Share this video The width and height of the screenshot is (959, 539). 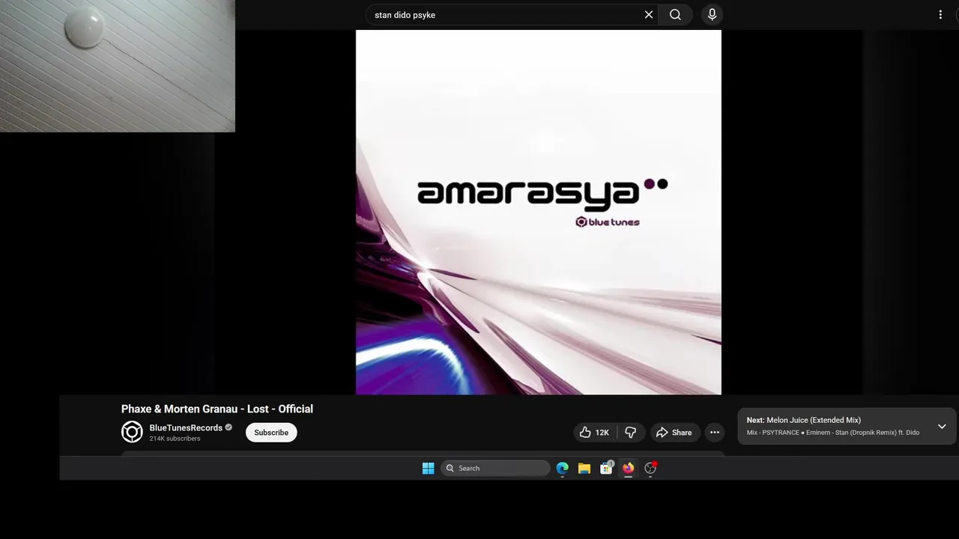coord(674,432)
